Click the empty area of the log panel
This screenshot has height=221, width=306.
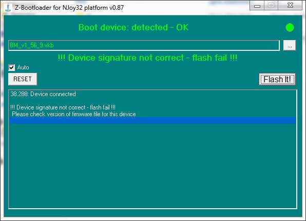[152, 166]
